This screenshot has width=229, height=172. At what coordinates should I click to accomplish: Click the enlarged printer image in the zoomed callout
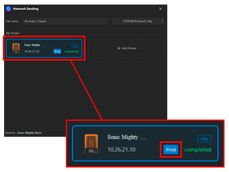[x=91, y=144]
